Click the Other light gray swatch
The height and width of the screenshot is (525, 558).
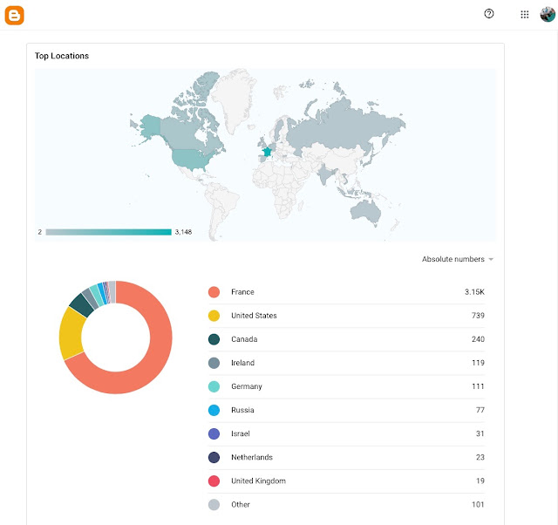(x=214, y=504)
